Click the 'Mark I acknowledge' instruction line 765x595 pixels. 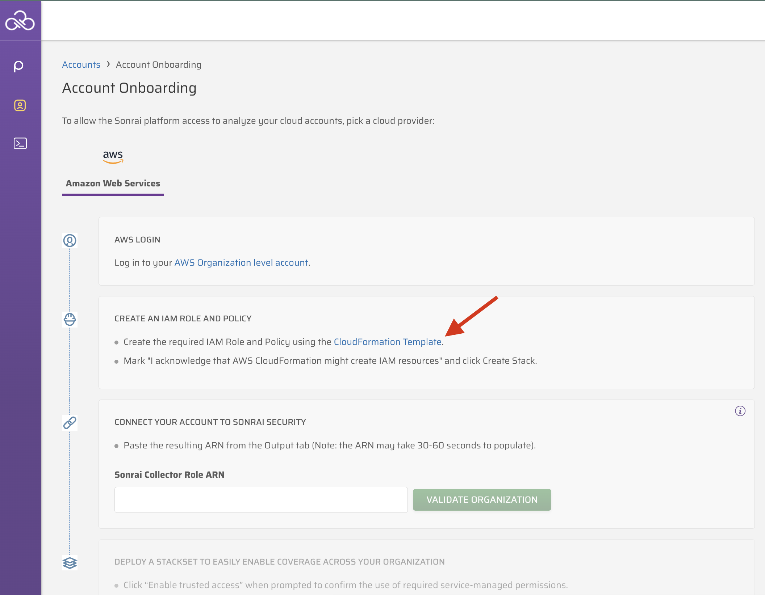click(330, 360)
